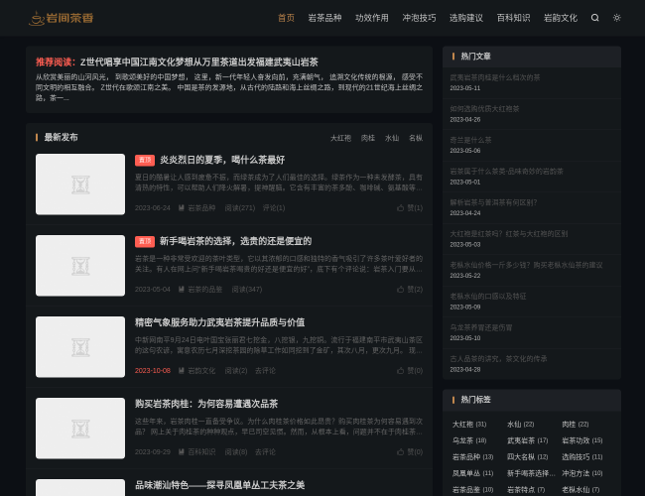Image resolution: width=645 pixels, height=496 pixels.
Task: Click 去评论 on 购买岩茶肉桂 article
Action: point(265,452)
